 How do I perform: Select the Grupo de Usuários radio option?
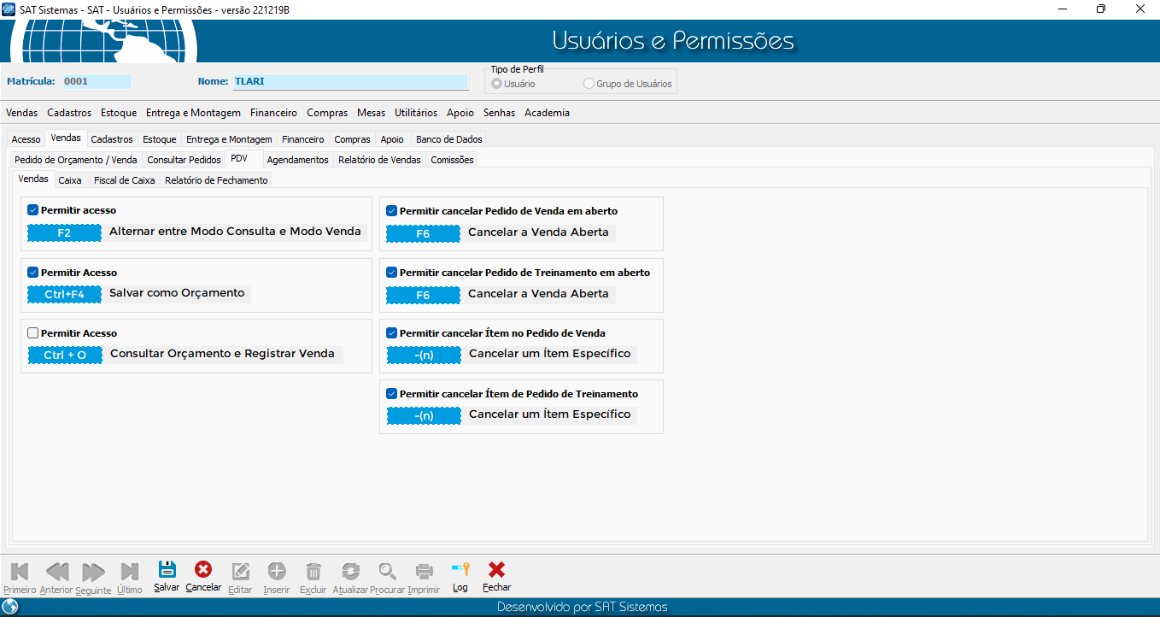click(589, 85)
